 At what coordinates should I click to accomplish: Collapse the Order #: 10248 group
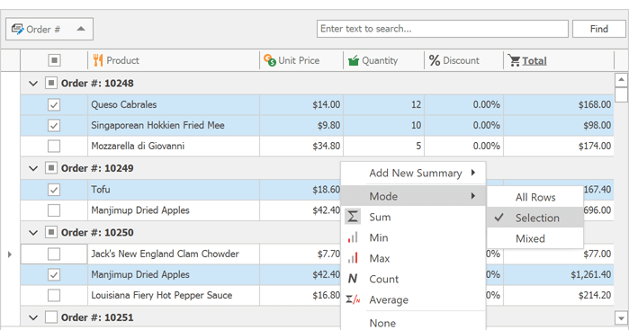33,84
